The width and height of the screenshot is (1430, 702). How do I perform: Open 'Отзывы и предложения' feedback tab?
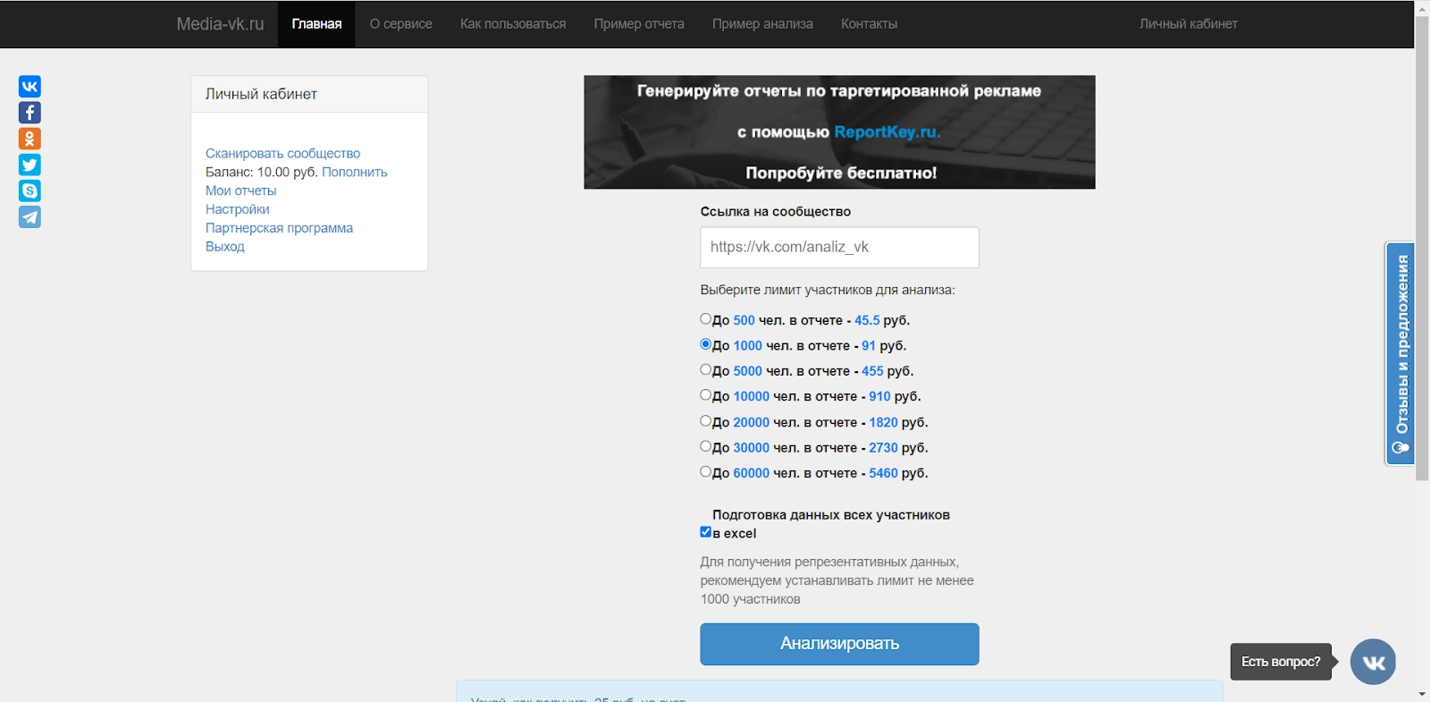pyautogui.click(x=1401, y=353)
